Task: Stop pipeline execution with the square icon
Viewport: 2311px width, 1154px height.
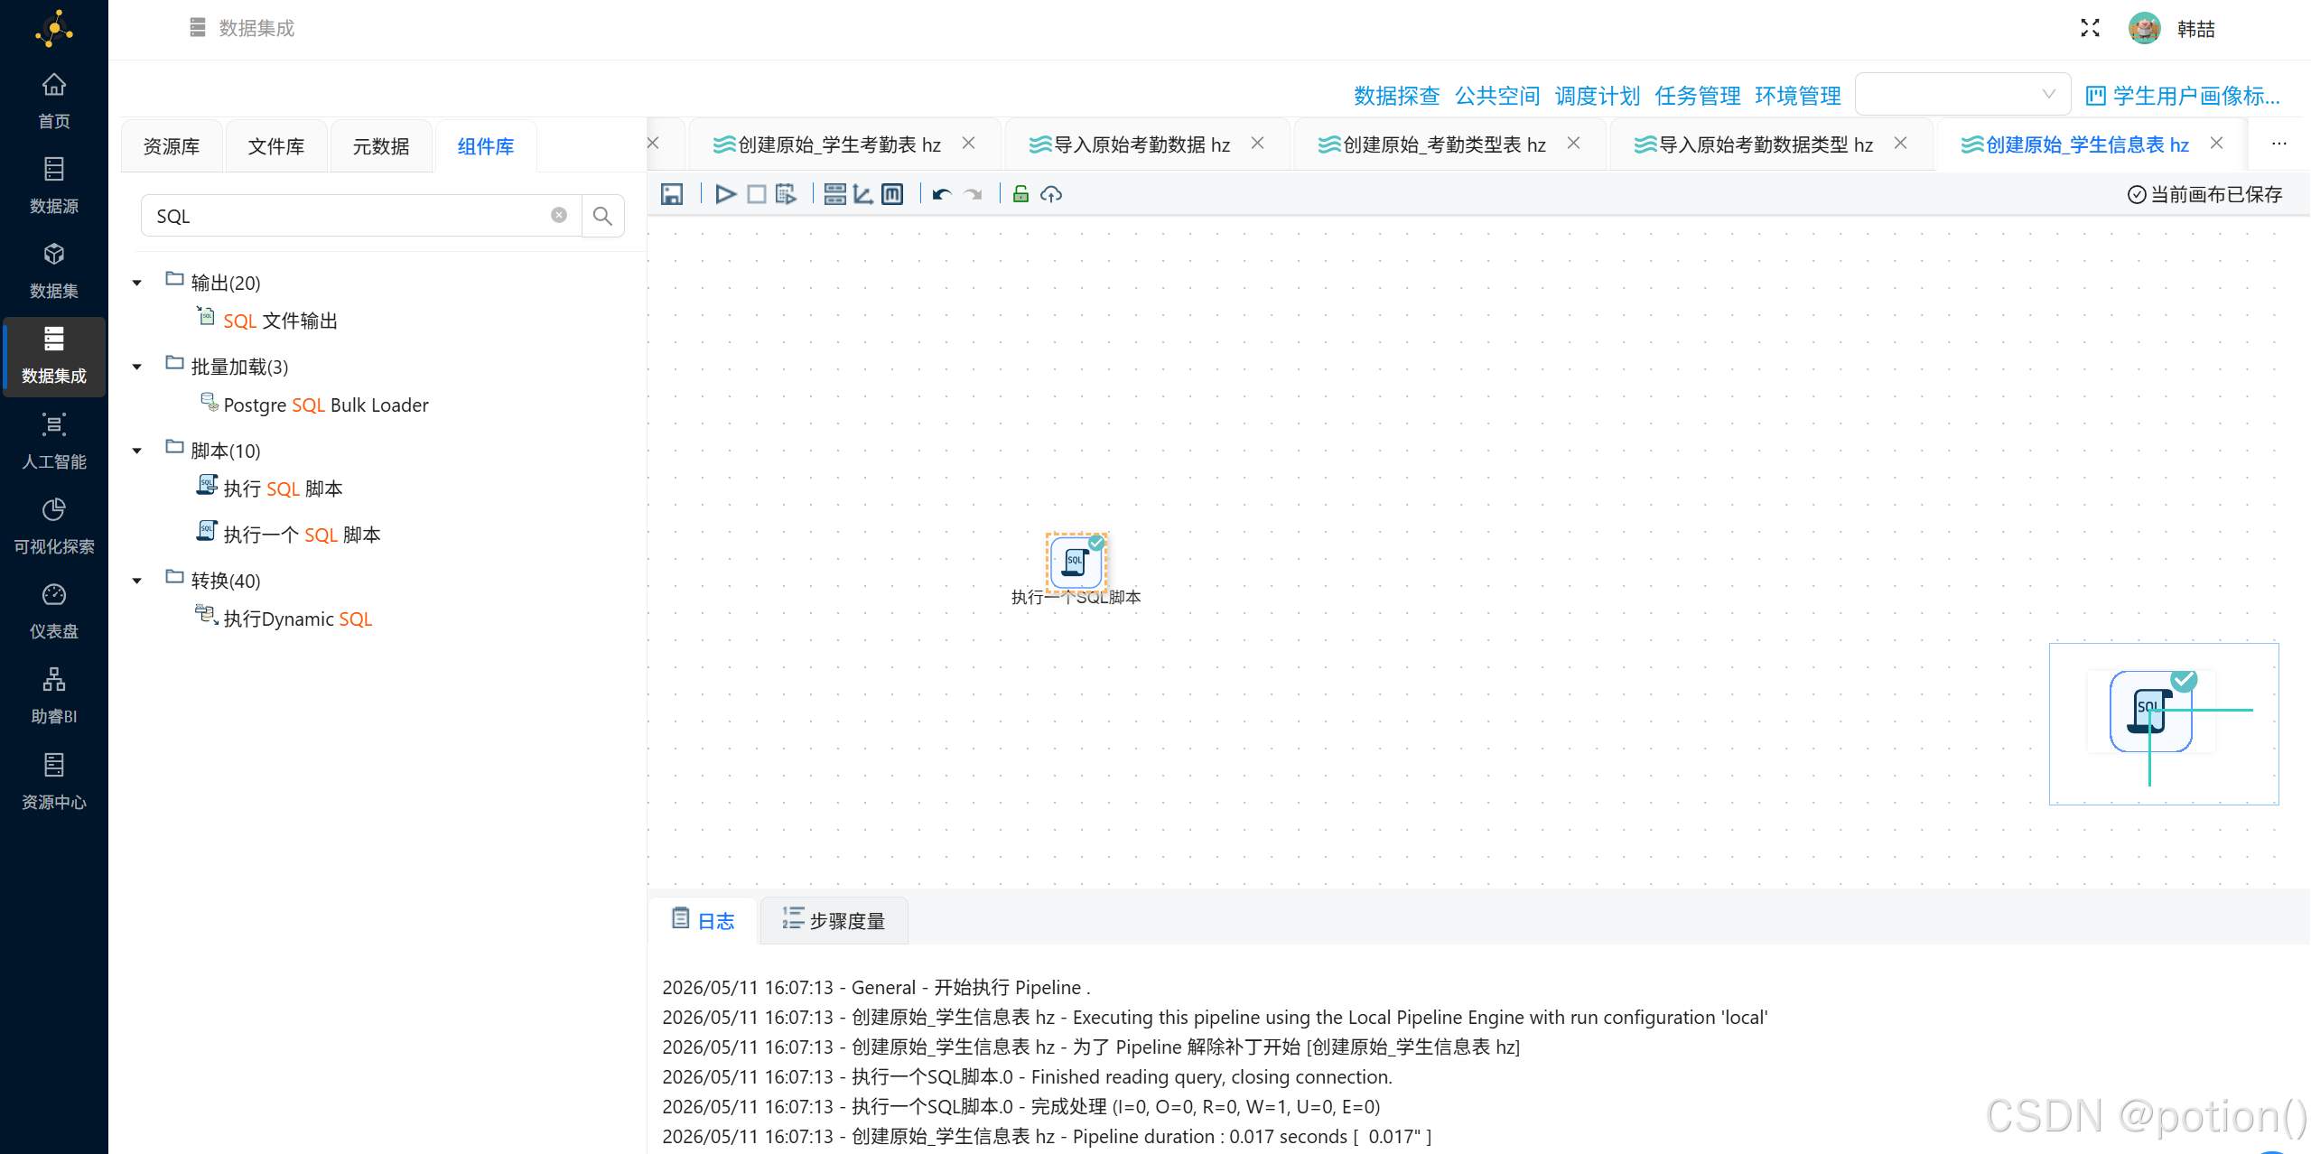Action: point(756,194)
